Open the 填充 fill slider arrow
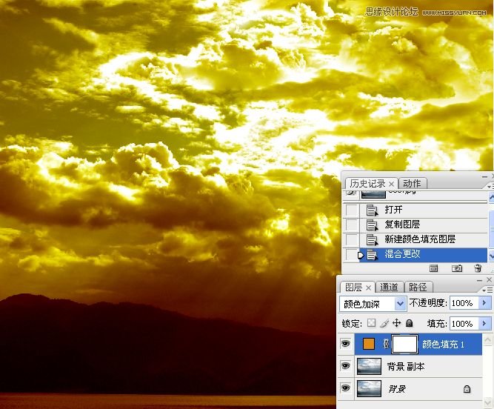The width and height of the screenshot is (494, 409). 484,324
